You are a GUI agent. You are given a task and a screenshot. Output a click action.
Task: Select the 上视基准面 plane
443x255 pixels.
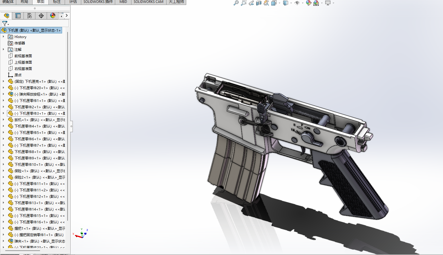[23, 62]
